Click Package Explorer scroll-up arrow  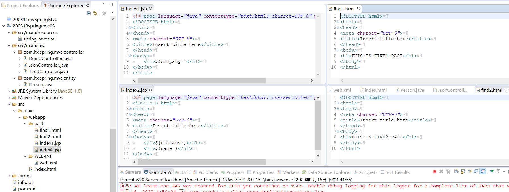pos(113,19)
